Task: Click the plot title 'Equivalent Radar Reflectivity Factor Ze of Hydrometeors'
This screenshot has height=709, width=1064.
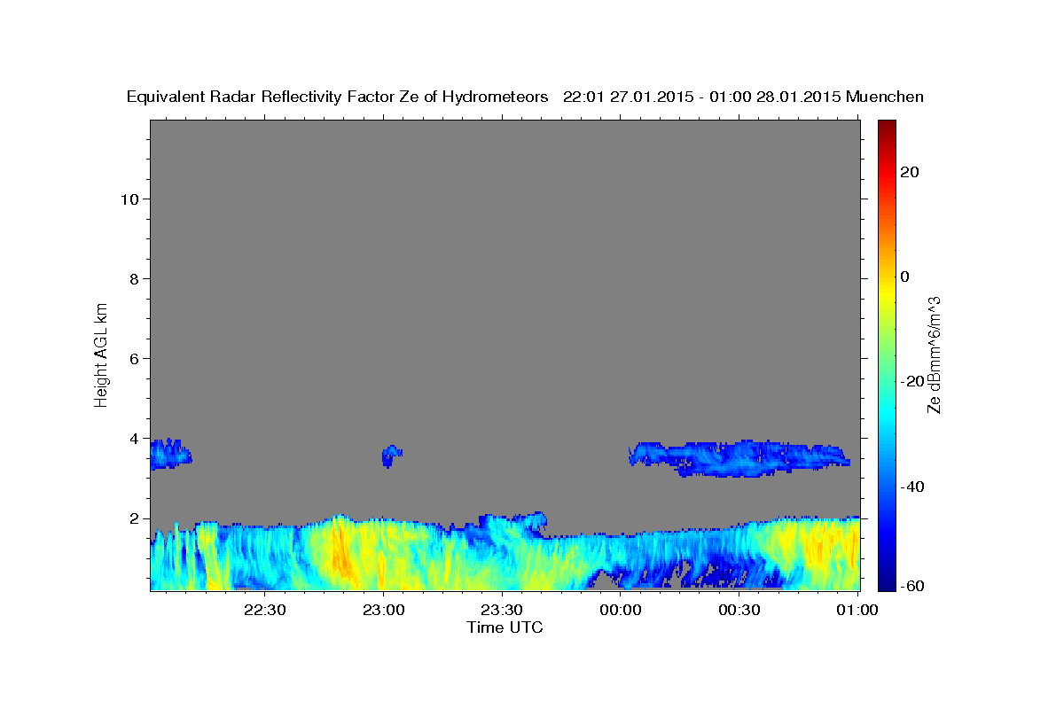Action: pos(338,97)
